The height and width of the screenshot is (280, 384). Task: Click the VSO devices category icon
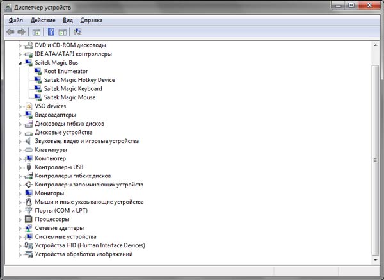click(29, 106)
